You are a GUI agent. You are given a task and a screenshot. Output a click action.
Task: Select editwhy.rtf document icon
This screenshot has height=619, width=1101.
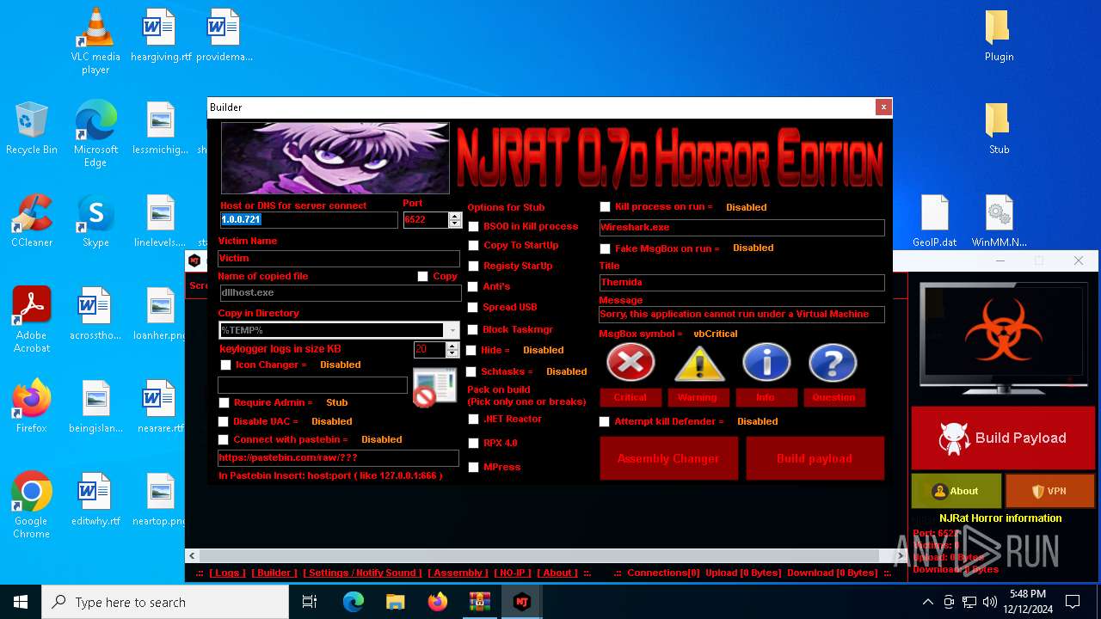pyautogui.click(x=95, y=499)
